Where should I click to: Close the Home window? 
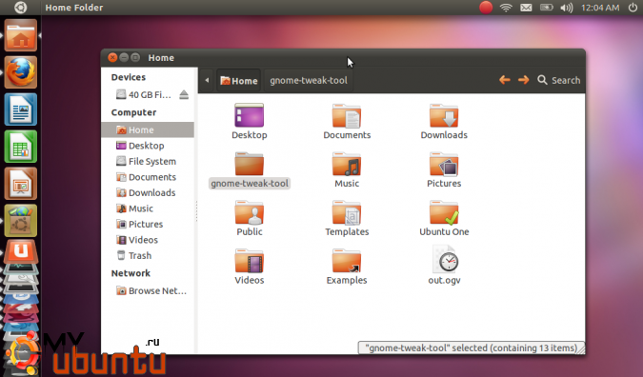[x=112, y=57]
